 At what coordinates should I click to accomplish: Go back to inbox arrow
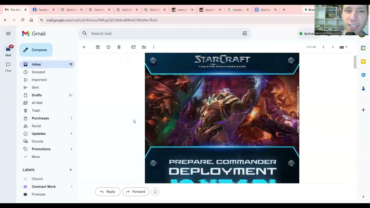click(x=84, y=47)
